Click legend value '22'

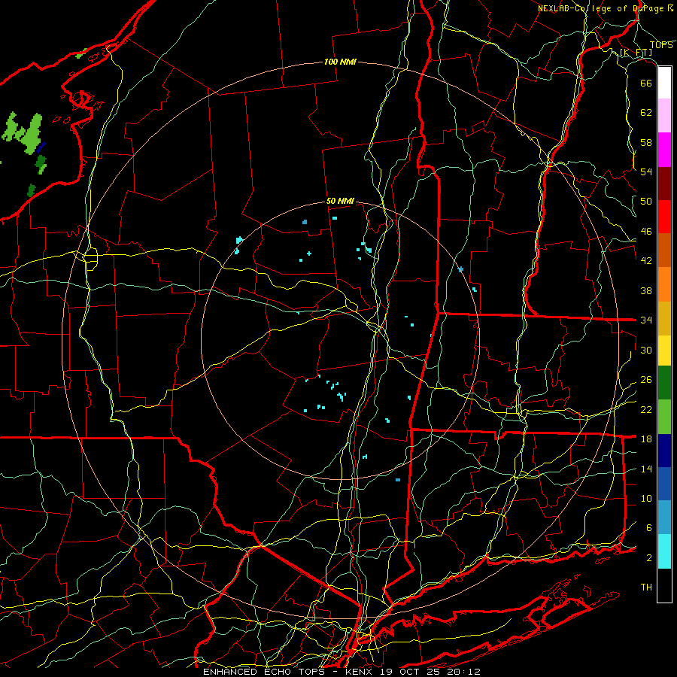pyautogui.click(x=646, y=409)
